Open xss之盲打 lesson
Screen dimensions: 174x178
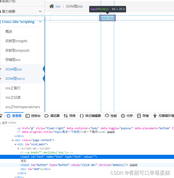(13, 88)
